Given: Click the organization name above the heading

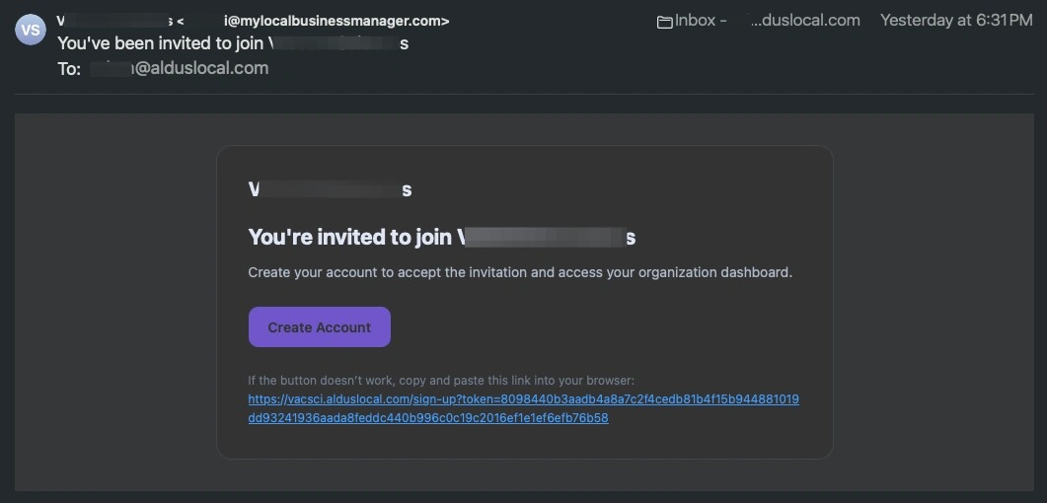Looking at the screenshot, I should click(x=330, y=190).
